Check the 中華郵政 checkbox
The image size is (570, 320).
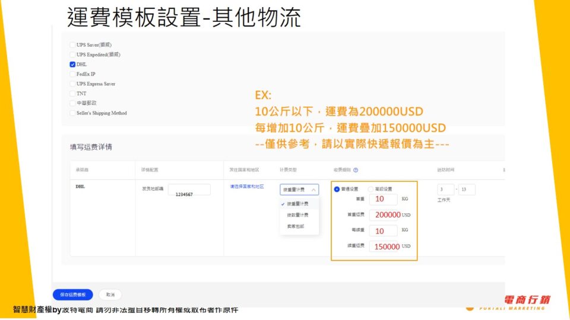(72, 103)
